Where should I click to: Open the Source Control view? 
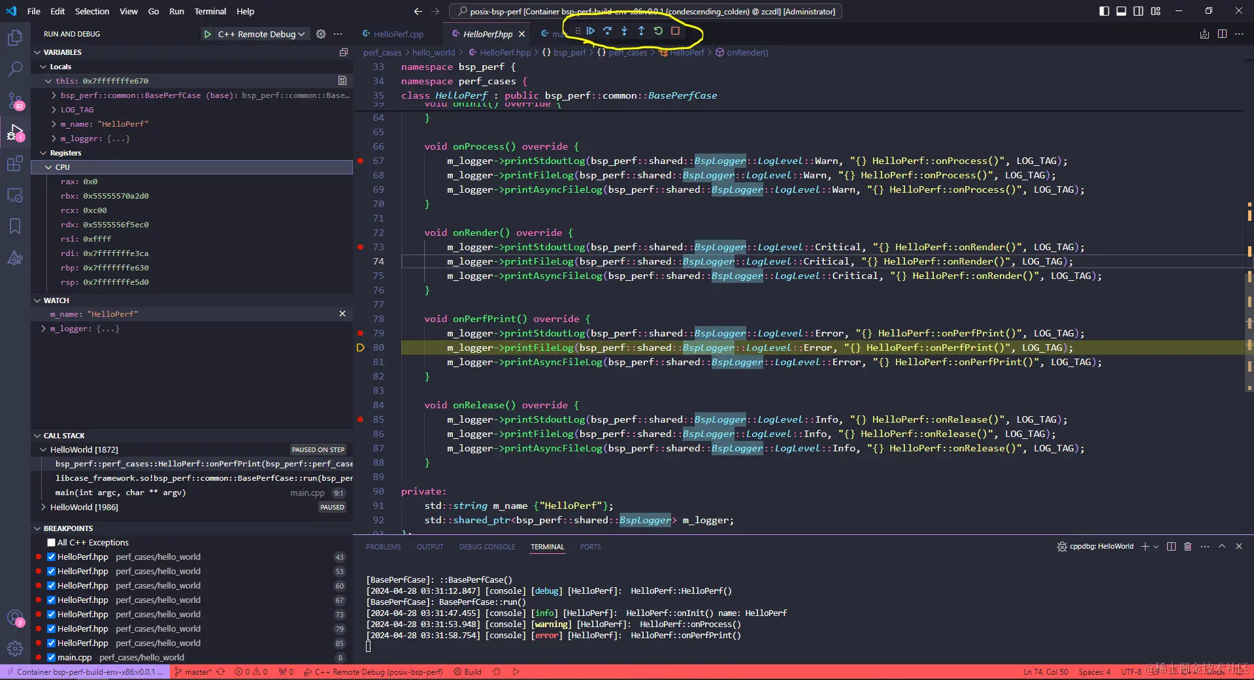click(x=15, y=101)
